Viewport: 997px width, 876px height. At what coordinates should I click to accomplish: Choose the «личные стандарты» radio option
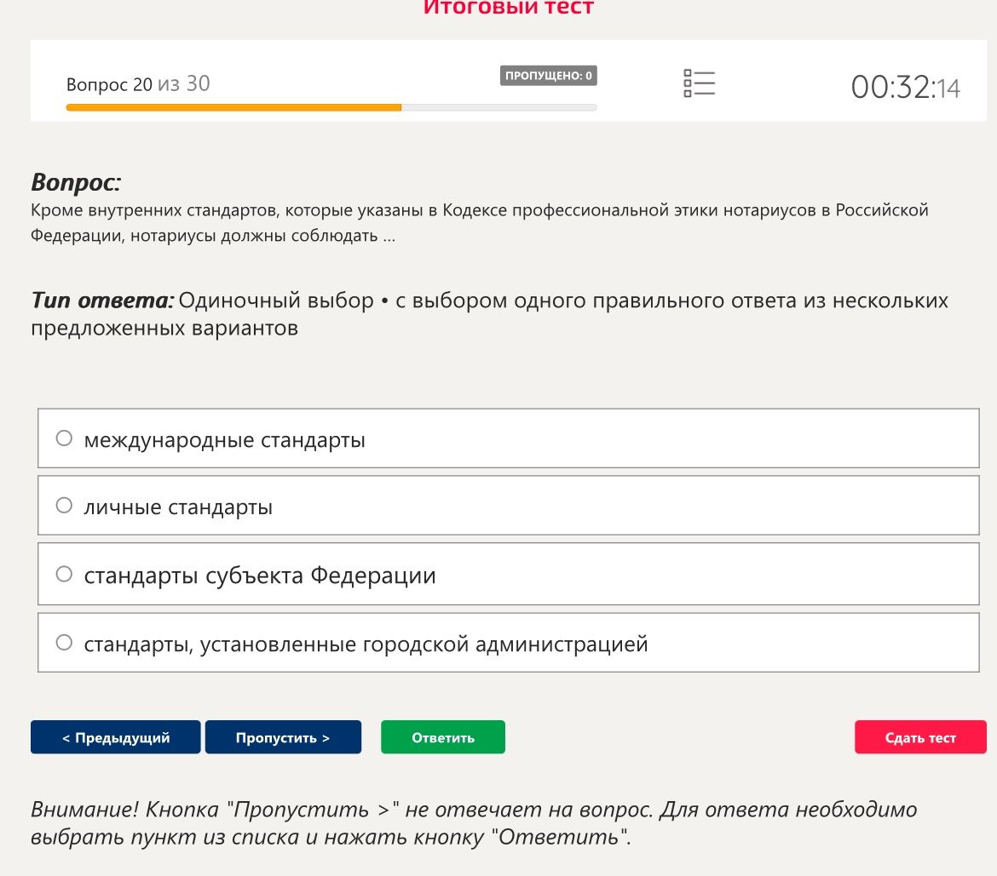click(64, 506)
